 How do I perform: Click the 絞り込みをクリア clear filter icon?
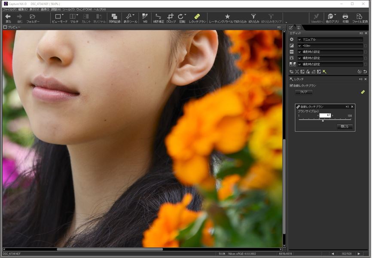point(271,16)
